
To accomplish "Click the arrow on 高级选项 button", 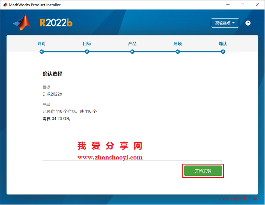I will tap(233, 23).
